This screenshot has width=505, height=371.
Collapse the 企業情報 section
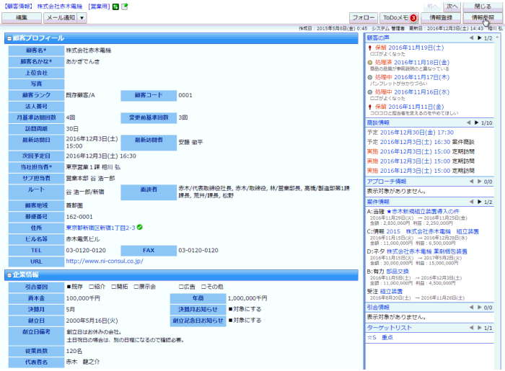(8, 274)
